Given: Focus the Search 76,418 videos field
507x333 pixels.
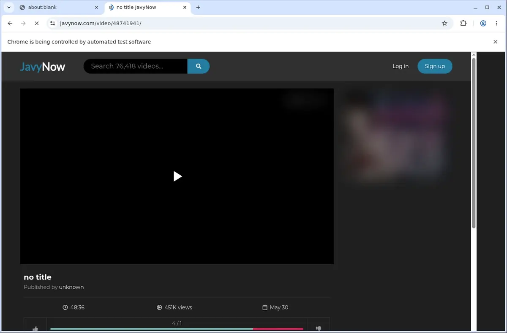Looking at the screenshot, I should [136, 66].
